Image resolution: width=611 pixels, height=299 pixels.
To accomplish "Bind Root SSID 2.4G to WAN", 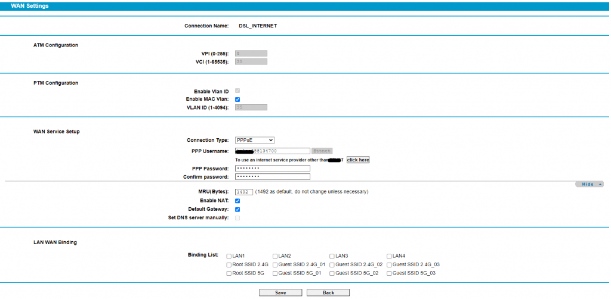I will click(x=229, y=264).
